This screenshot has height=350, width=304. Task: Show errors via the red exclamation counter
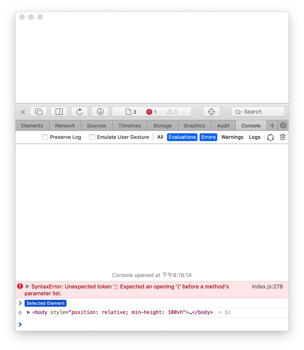[151, 112]
